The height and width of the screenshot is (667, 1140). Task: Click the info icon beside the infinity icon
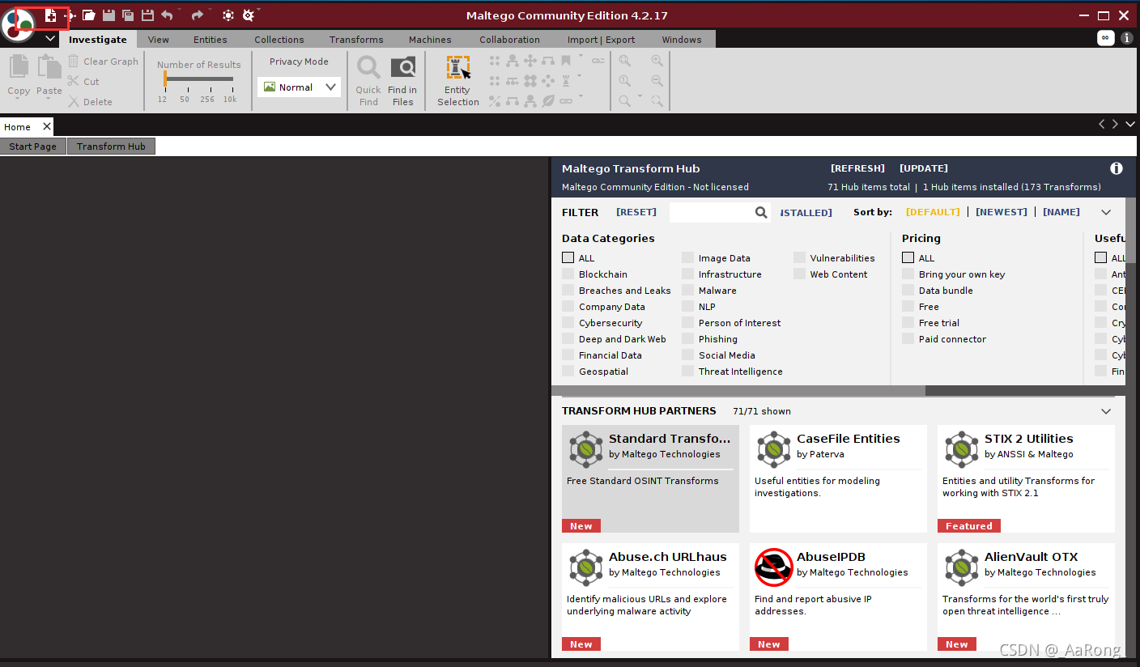[1126, 38]
